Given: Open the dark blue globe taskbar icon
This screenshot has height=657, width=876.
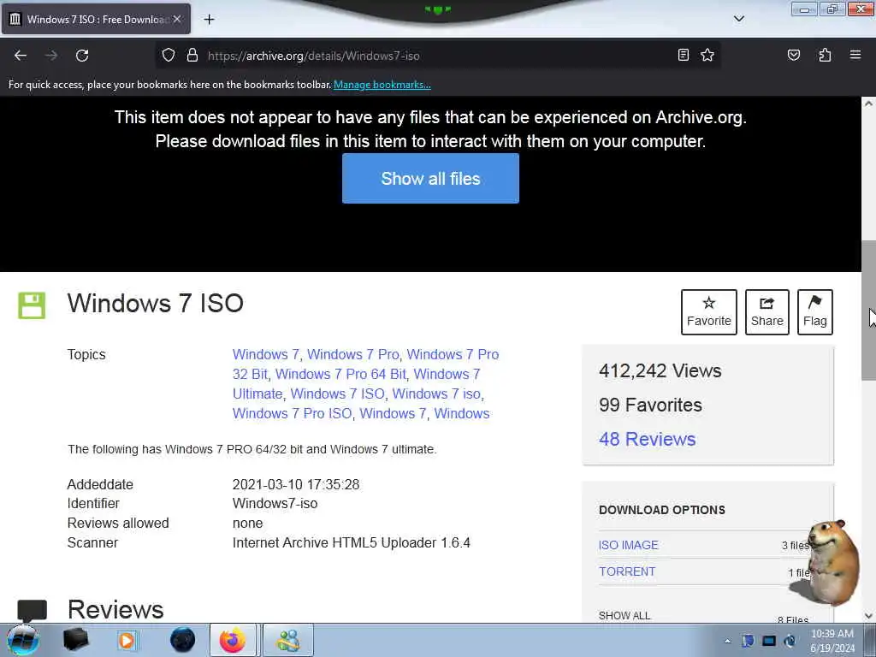Looking at the screenshot, I should pos(182,640).
